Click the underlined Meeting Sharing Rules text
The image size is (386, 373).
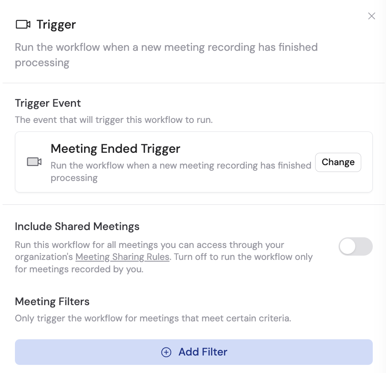tap(122, 256)
